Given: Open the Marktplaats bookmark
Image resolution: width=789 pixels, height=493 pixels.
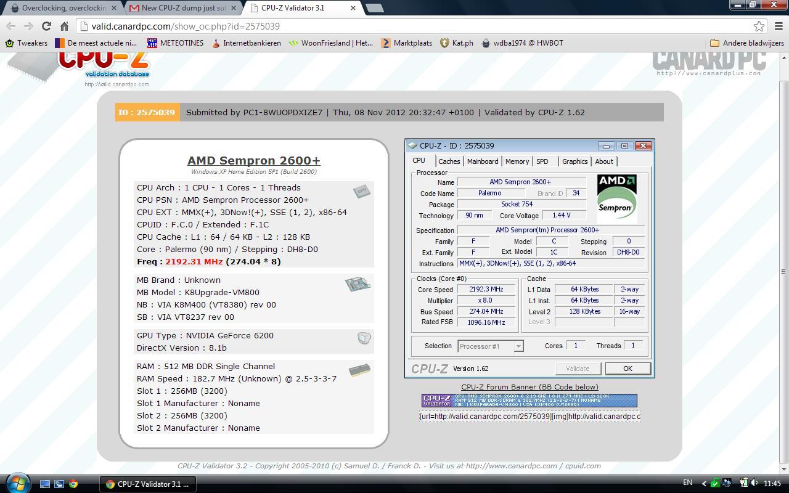Looking at the screenshot, I should tap(407, 43).
